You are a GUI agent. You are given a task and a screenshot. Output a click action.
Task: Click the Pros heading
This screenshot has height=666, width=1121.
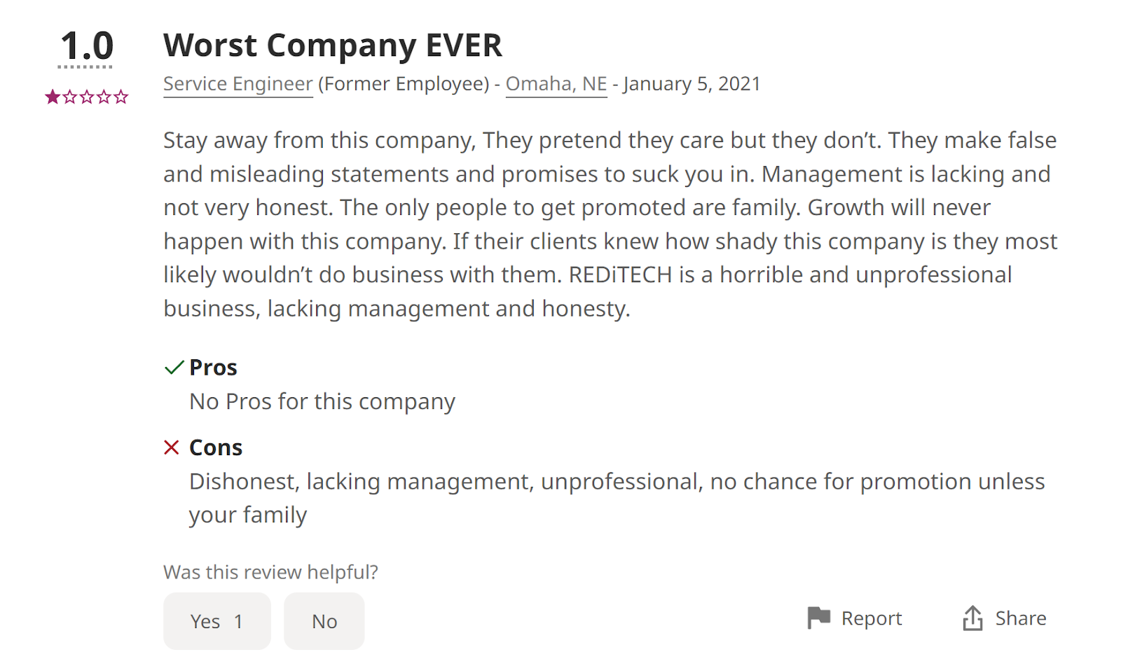coord(213,368)
